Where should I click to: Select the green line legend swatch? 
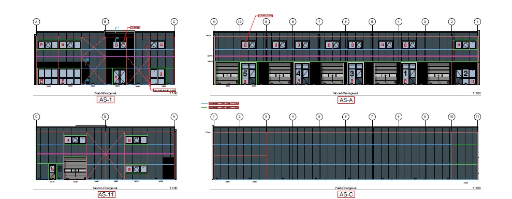coord(204,107)
